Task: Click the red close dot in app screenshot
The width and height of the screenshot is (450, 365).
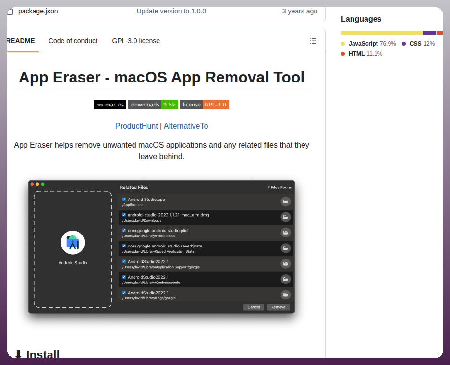Action: click(32, 184)
